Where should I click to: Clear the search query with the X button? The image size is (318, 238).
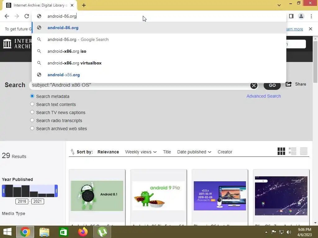click(x=254, y=86)
